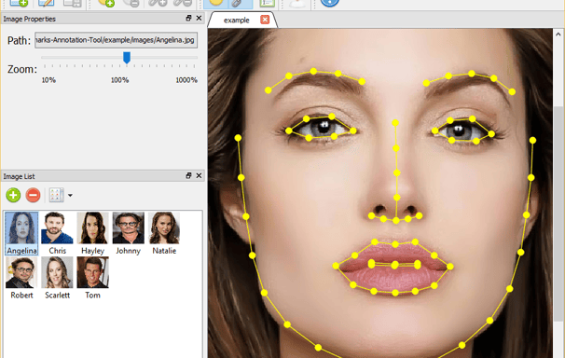565x358 pixels.
Task: Select the Scarlett thumbnail
Action: (57, 278)
